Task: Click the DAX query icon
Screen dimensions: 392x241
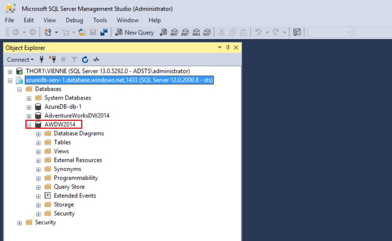Action: click(207, 32)
